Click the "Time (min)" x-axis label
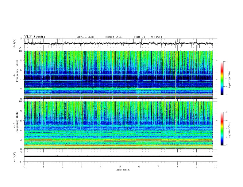 tap(123, 170)
